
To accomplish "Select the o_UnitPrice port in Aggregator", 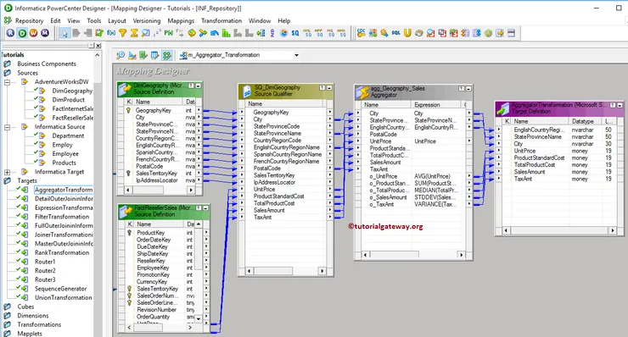I will point(384,176).
